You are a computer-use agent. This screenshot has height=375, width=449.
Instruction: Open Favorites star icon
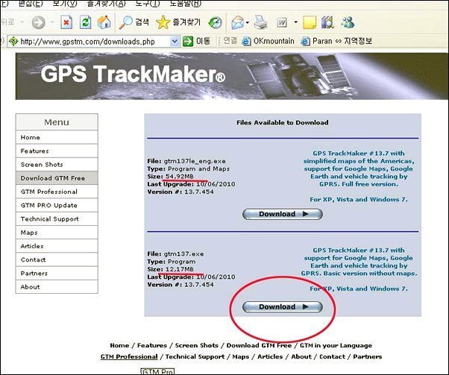[178, 22]
